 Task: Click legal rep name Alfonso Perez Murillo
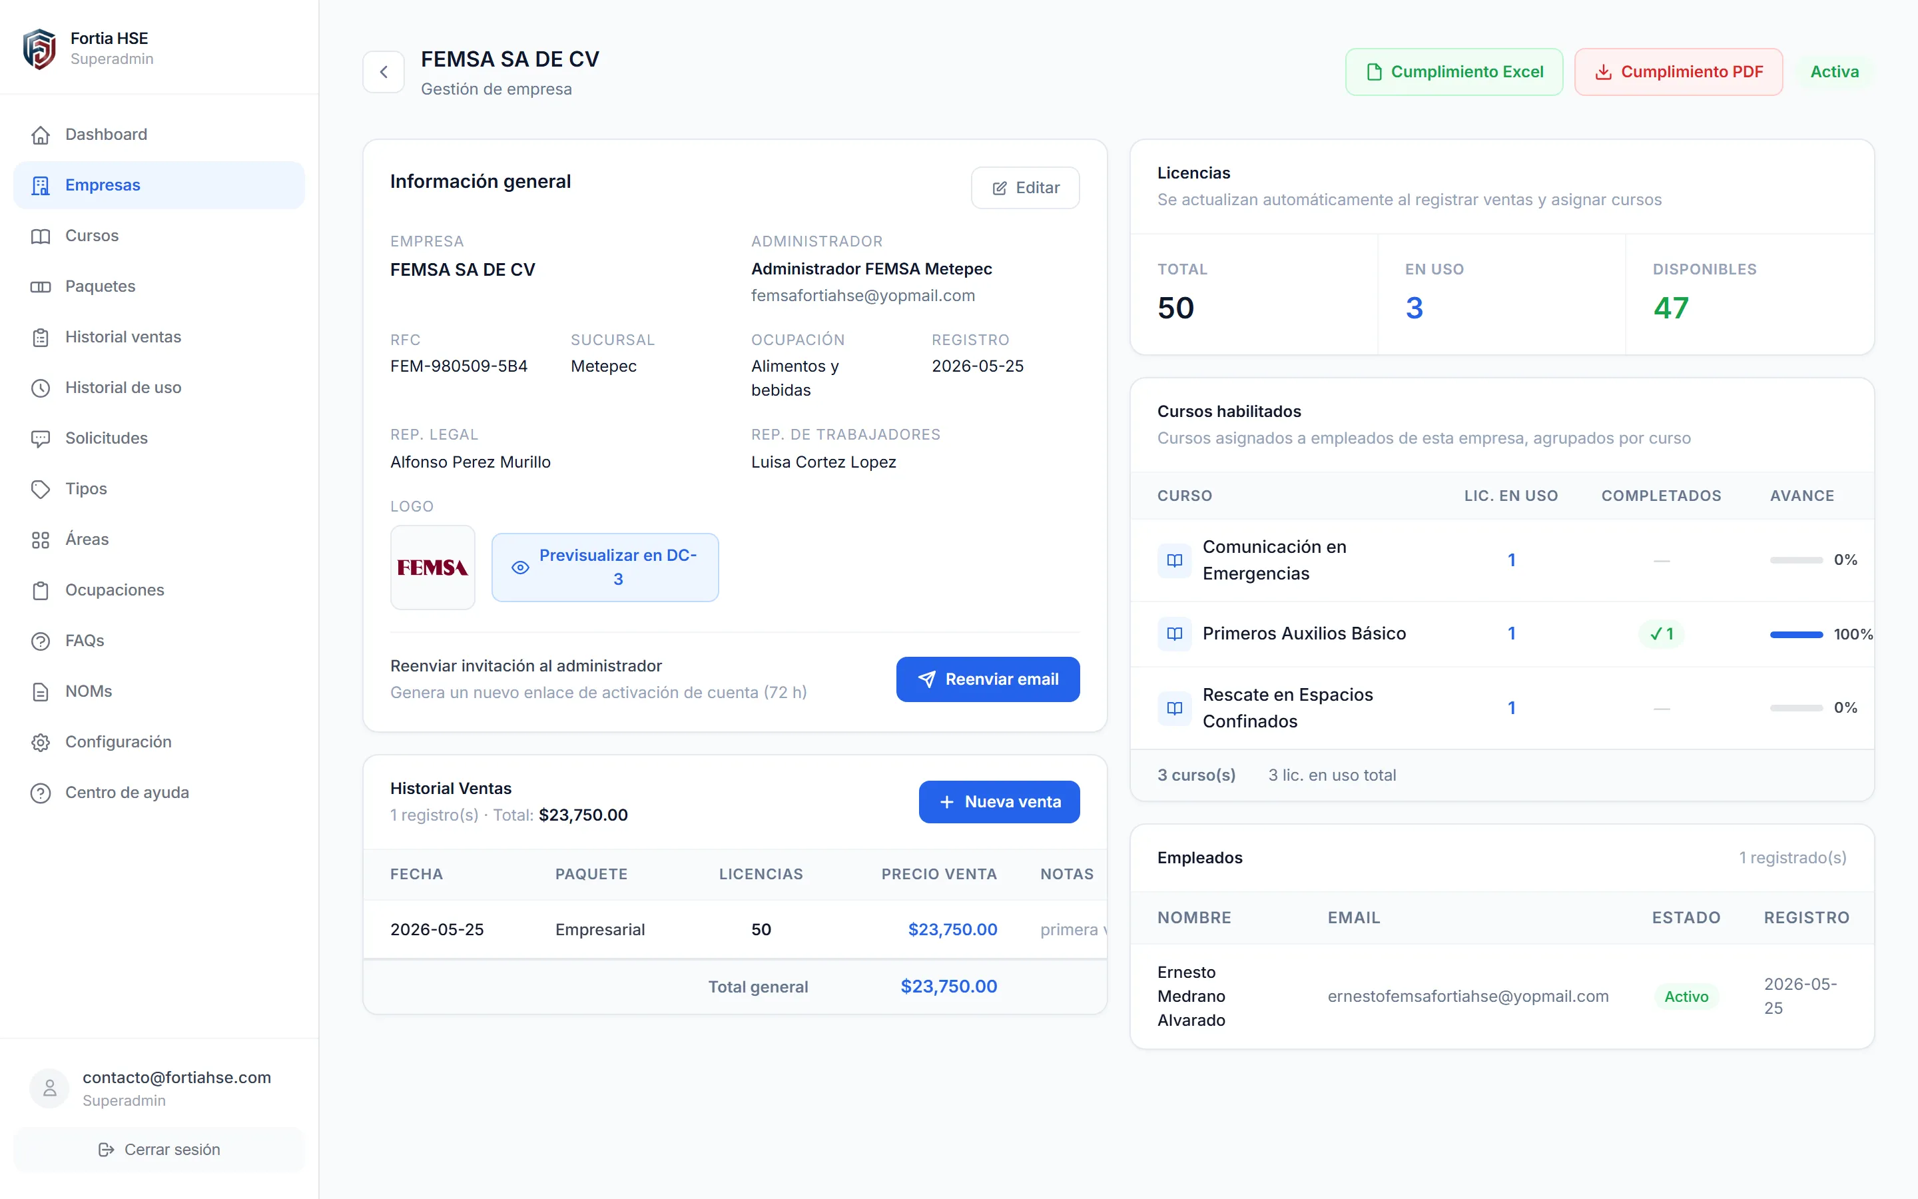point(471,462)
